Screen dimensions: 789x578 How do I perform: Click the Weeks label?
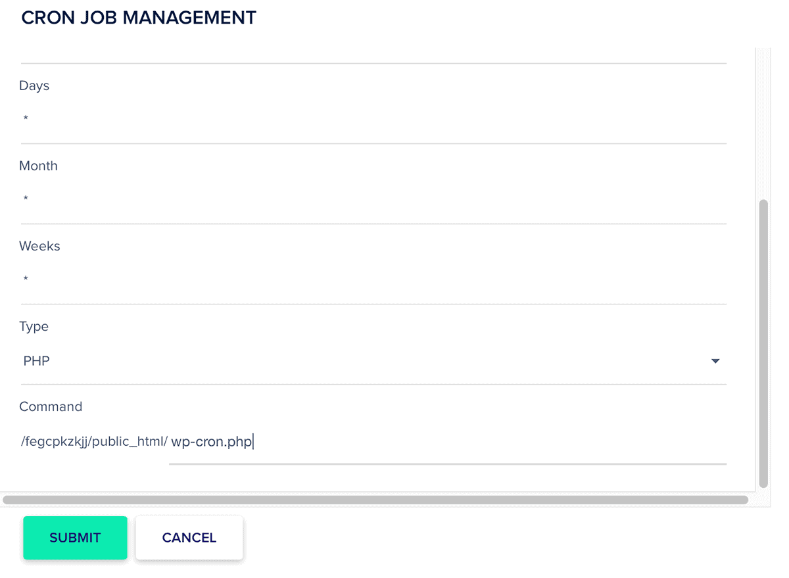pyautogui.click(x=39, y=247)
